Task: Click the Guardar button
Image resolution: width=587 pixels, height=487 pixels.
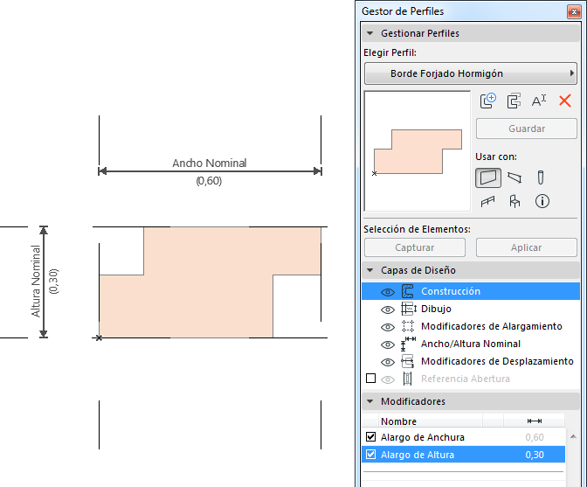Action: 527,129
